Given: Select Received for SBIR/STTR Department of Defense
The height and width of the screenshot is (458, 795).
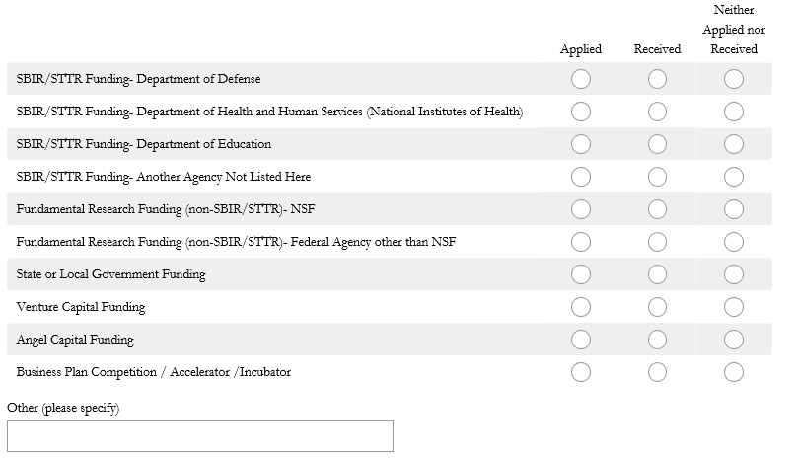Looking at the screenshot, I should tap(657, 79).
